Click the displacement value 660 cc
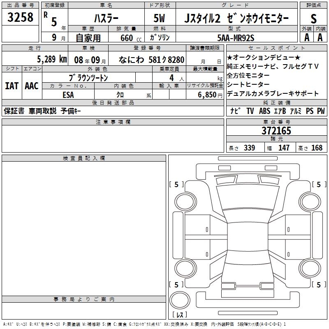The width and height of the screenshot is (329, 329). point(131,38)
